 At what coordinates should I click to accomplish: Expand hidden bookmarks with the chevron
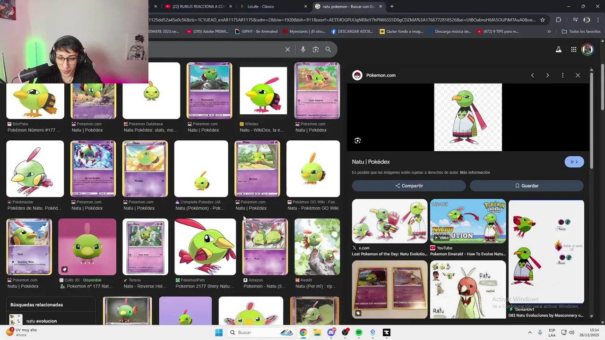[549, 32]
